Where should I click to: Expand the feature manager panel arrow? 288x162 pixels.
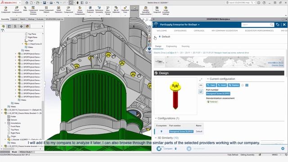42,27
